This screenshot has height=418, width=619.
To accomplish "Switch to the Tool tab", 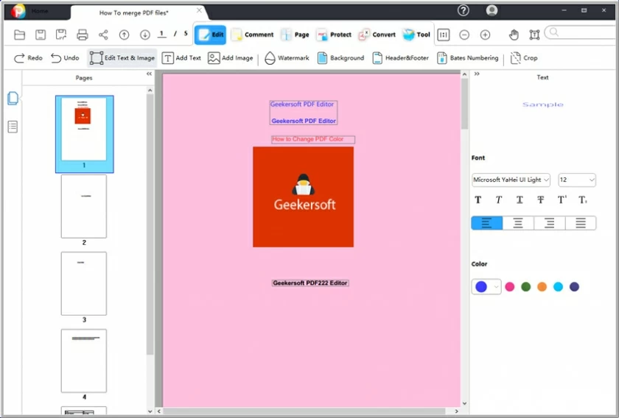I will [416, 35].
